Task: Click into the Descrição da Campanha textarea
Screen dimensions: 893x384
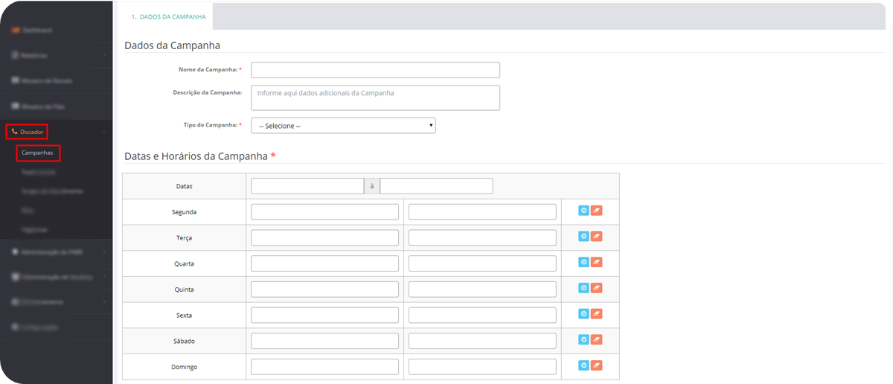Action: [375, 97]
